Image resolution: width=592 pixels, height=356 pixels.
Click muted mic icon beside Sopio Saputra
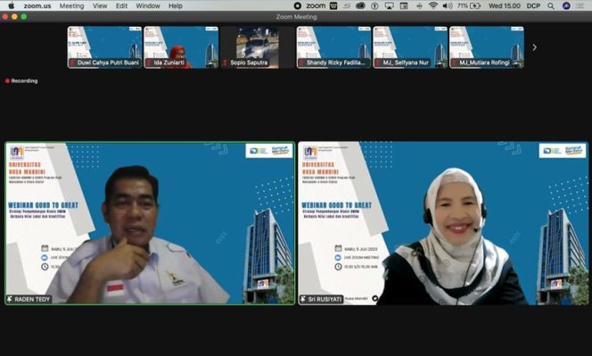225,62
